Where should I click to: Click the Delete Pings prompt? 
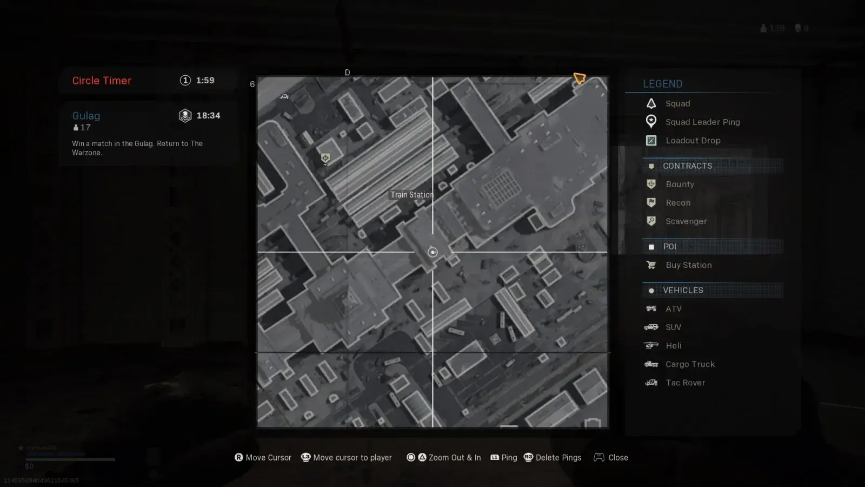553,458
